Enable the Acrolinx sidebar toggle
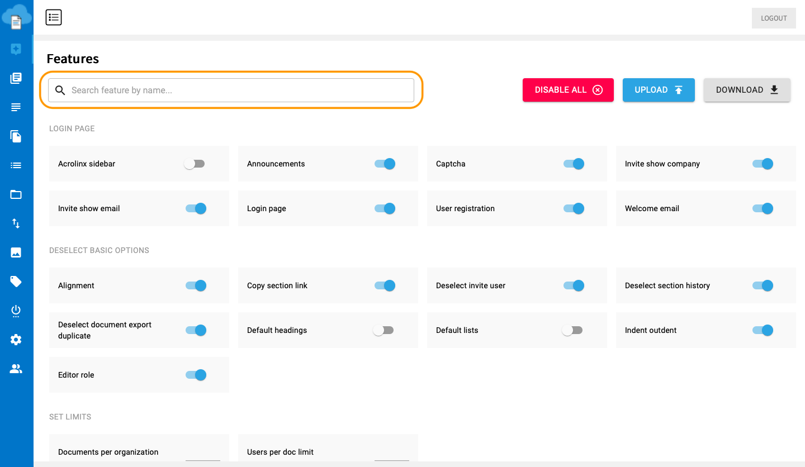This screenshot has height=467, width=805. pyautogui.click(x=195, y=164)
